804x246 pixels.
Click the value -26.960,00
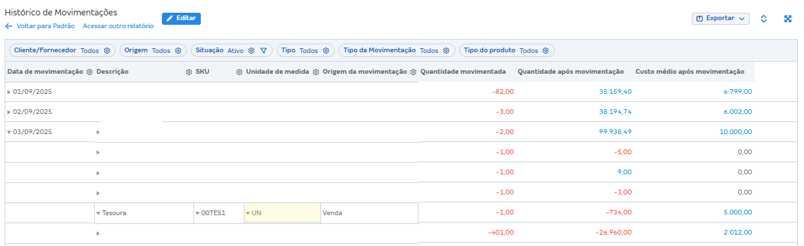click(615, 233)
